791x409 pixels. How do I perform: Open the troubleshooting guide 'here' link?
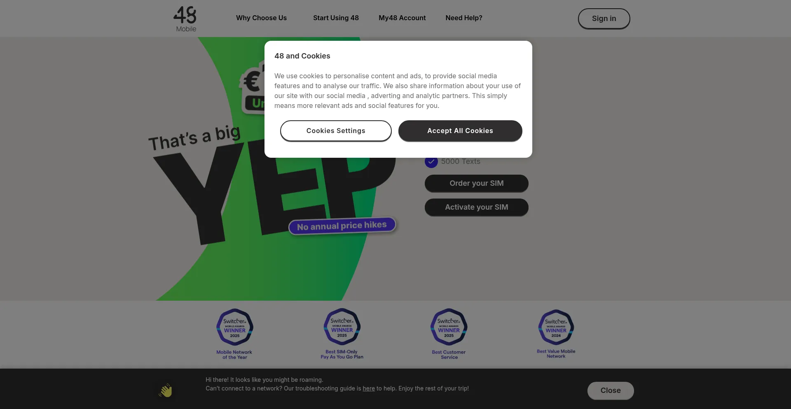coord(369,388)
